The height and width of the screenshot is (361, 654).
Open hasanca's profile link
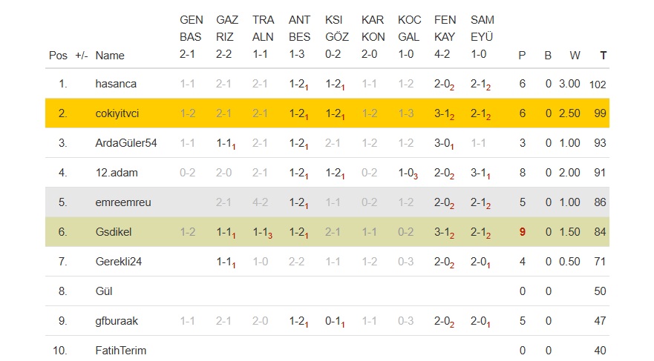[x=116, y=84]
